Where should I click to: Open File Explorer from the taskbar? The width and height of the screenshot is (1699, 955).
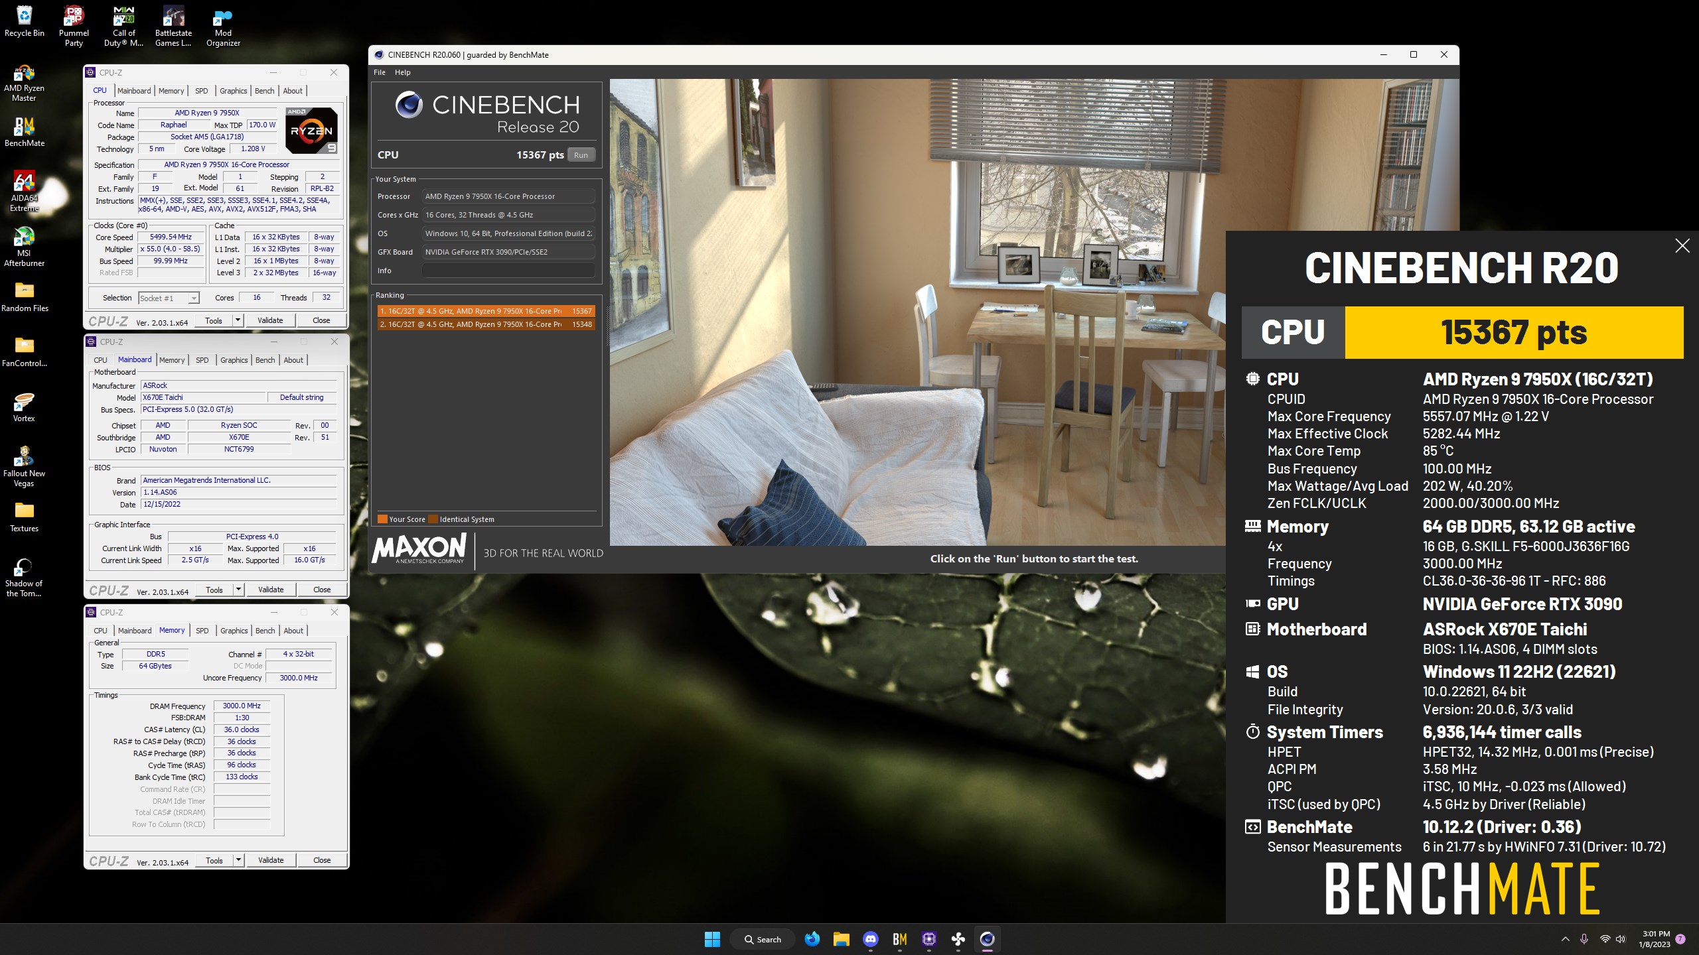[842, 939]
